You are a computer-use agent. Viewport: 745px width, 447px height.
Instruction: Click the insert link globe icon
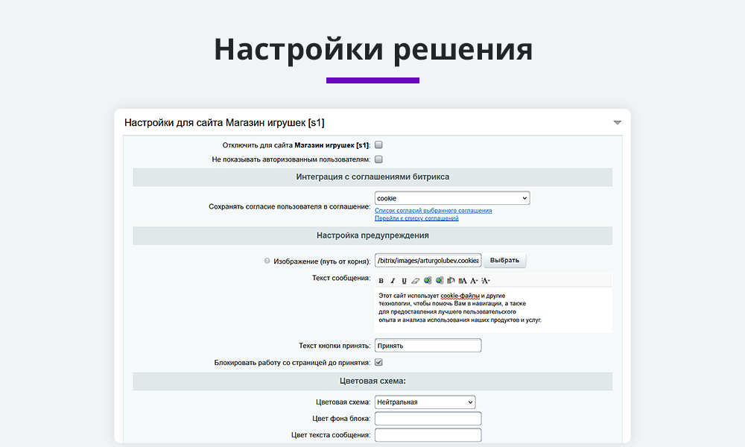click(x=428, y=281)
